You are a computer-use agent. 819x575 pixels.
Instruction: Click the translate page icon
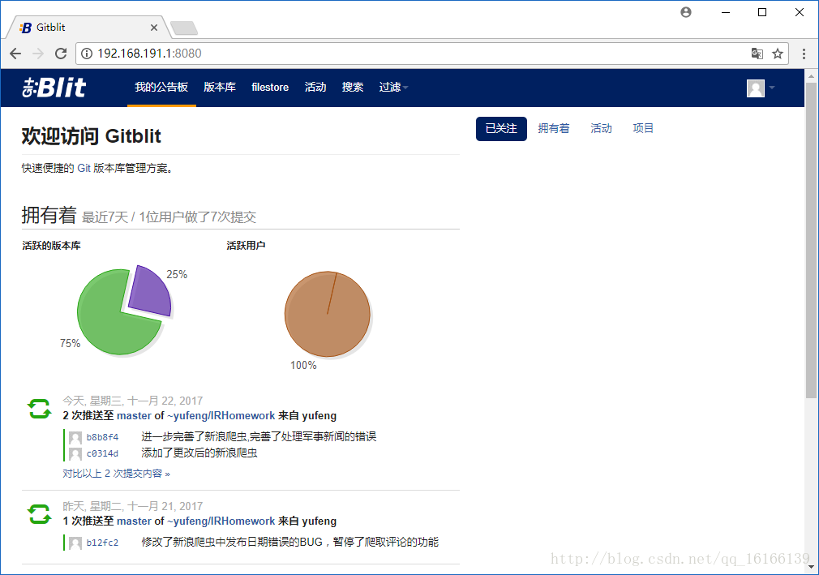click(x=757, y=54)
